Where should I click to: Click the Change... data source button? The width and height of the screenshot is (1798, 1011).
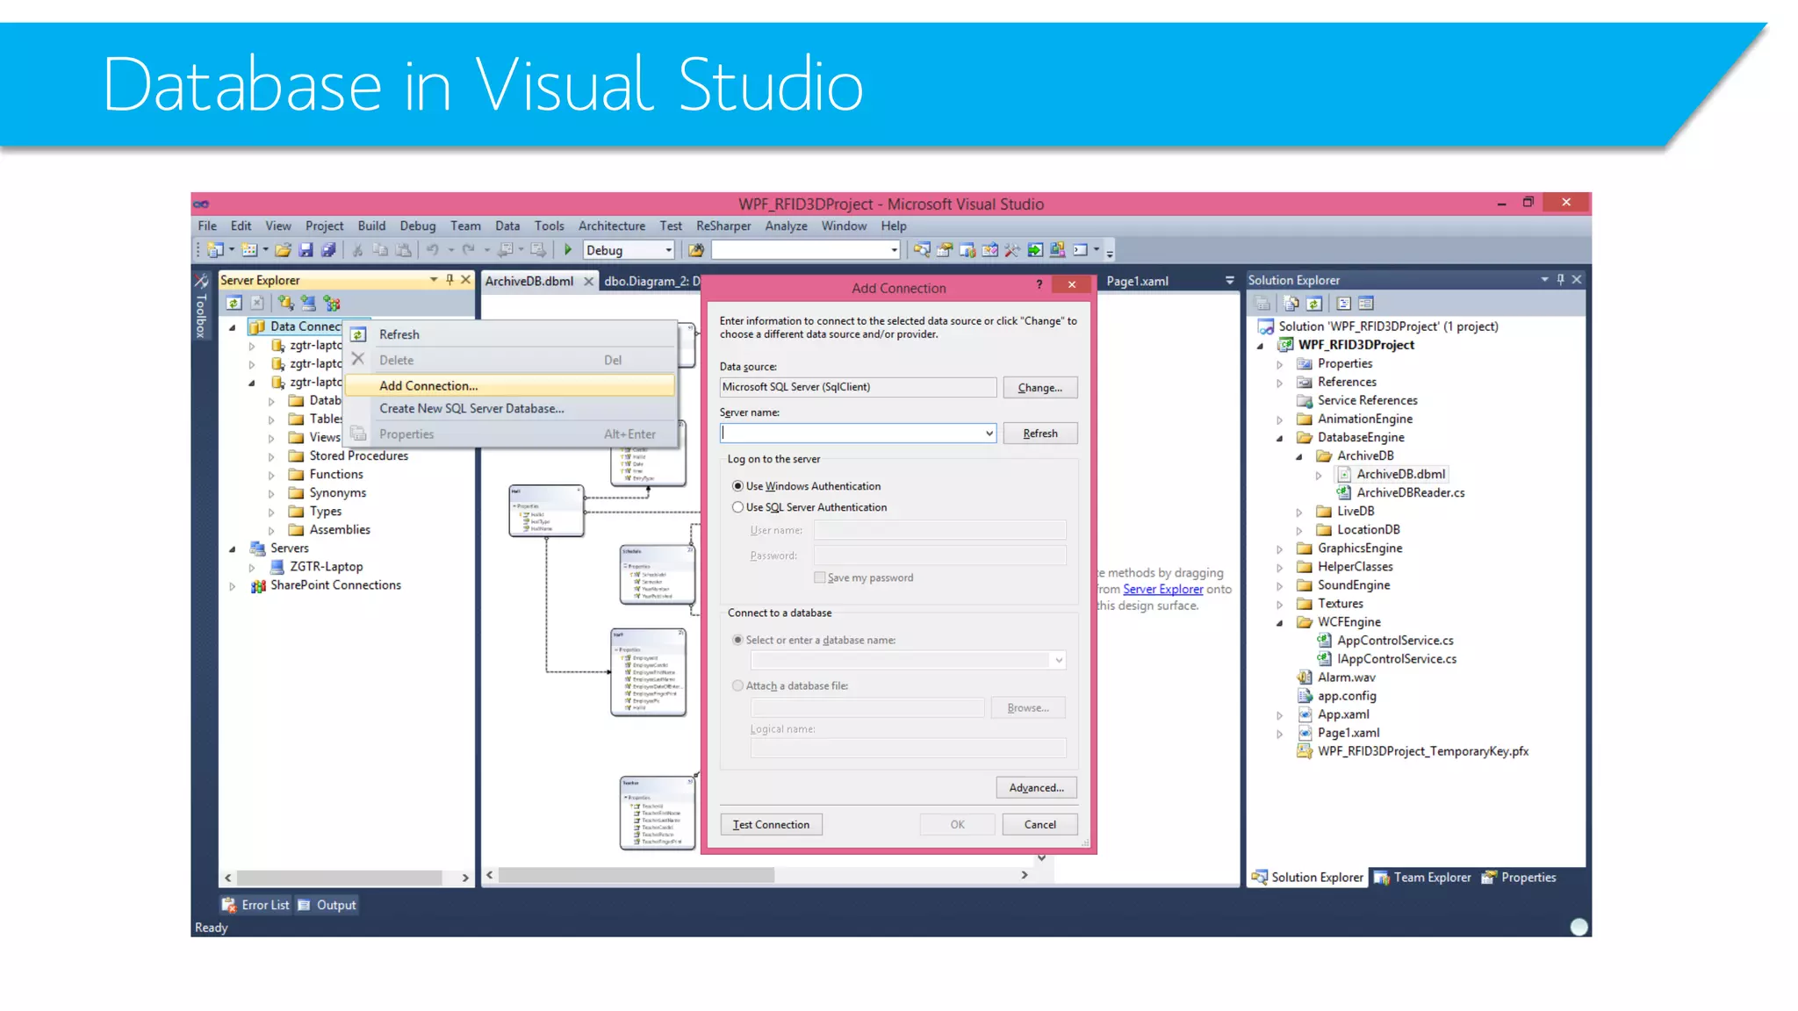[x=1039, y=387]
